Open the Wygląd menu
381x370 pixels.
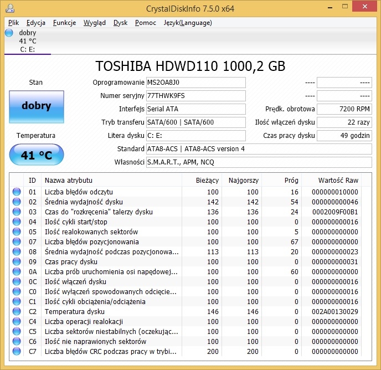pyautogui.click(x=95, y=23)
